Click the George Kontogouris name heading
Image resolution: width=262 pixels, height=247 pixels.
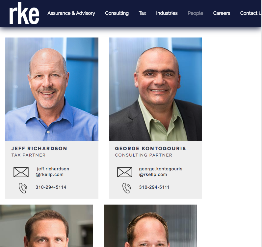[150, 148]
